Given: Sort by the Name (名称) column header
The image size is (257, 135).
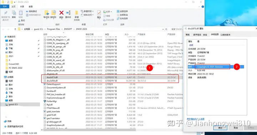Looking at the screenshot, I should (x=45, y=34).
